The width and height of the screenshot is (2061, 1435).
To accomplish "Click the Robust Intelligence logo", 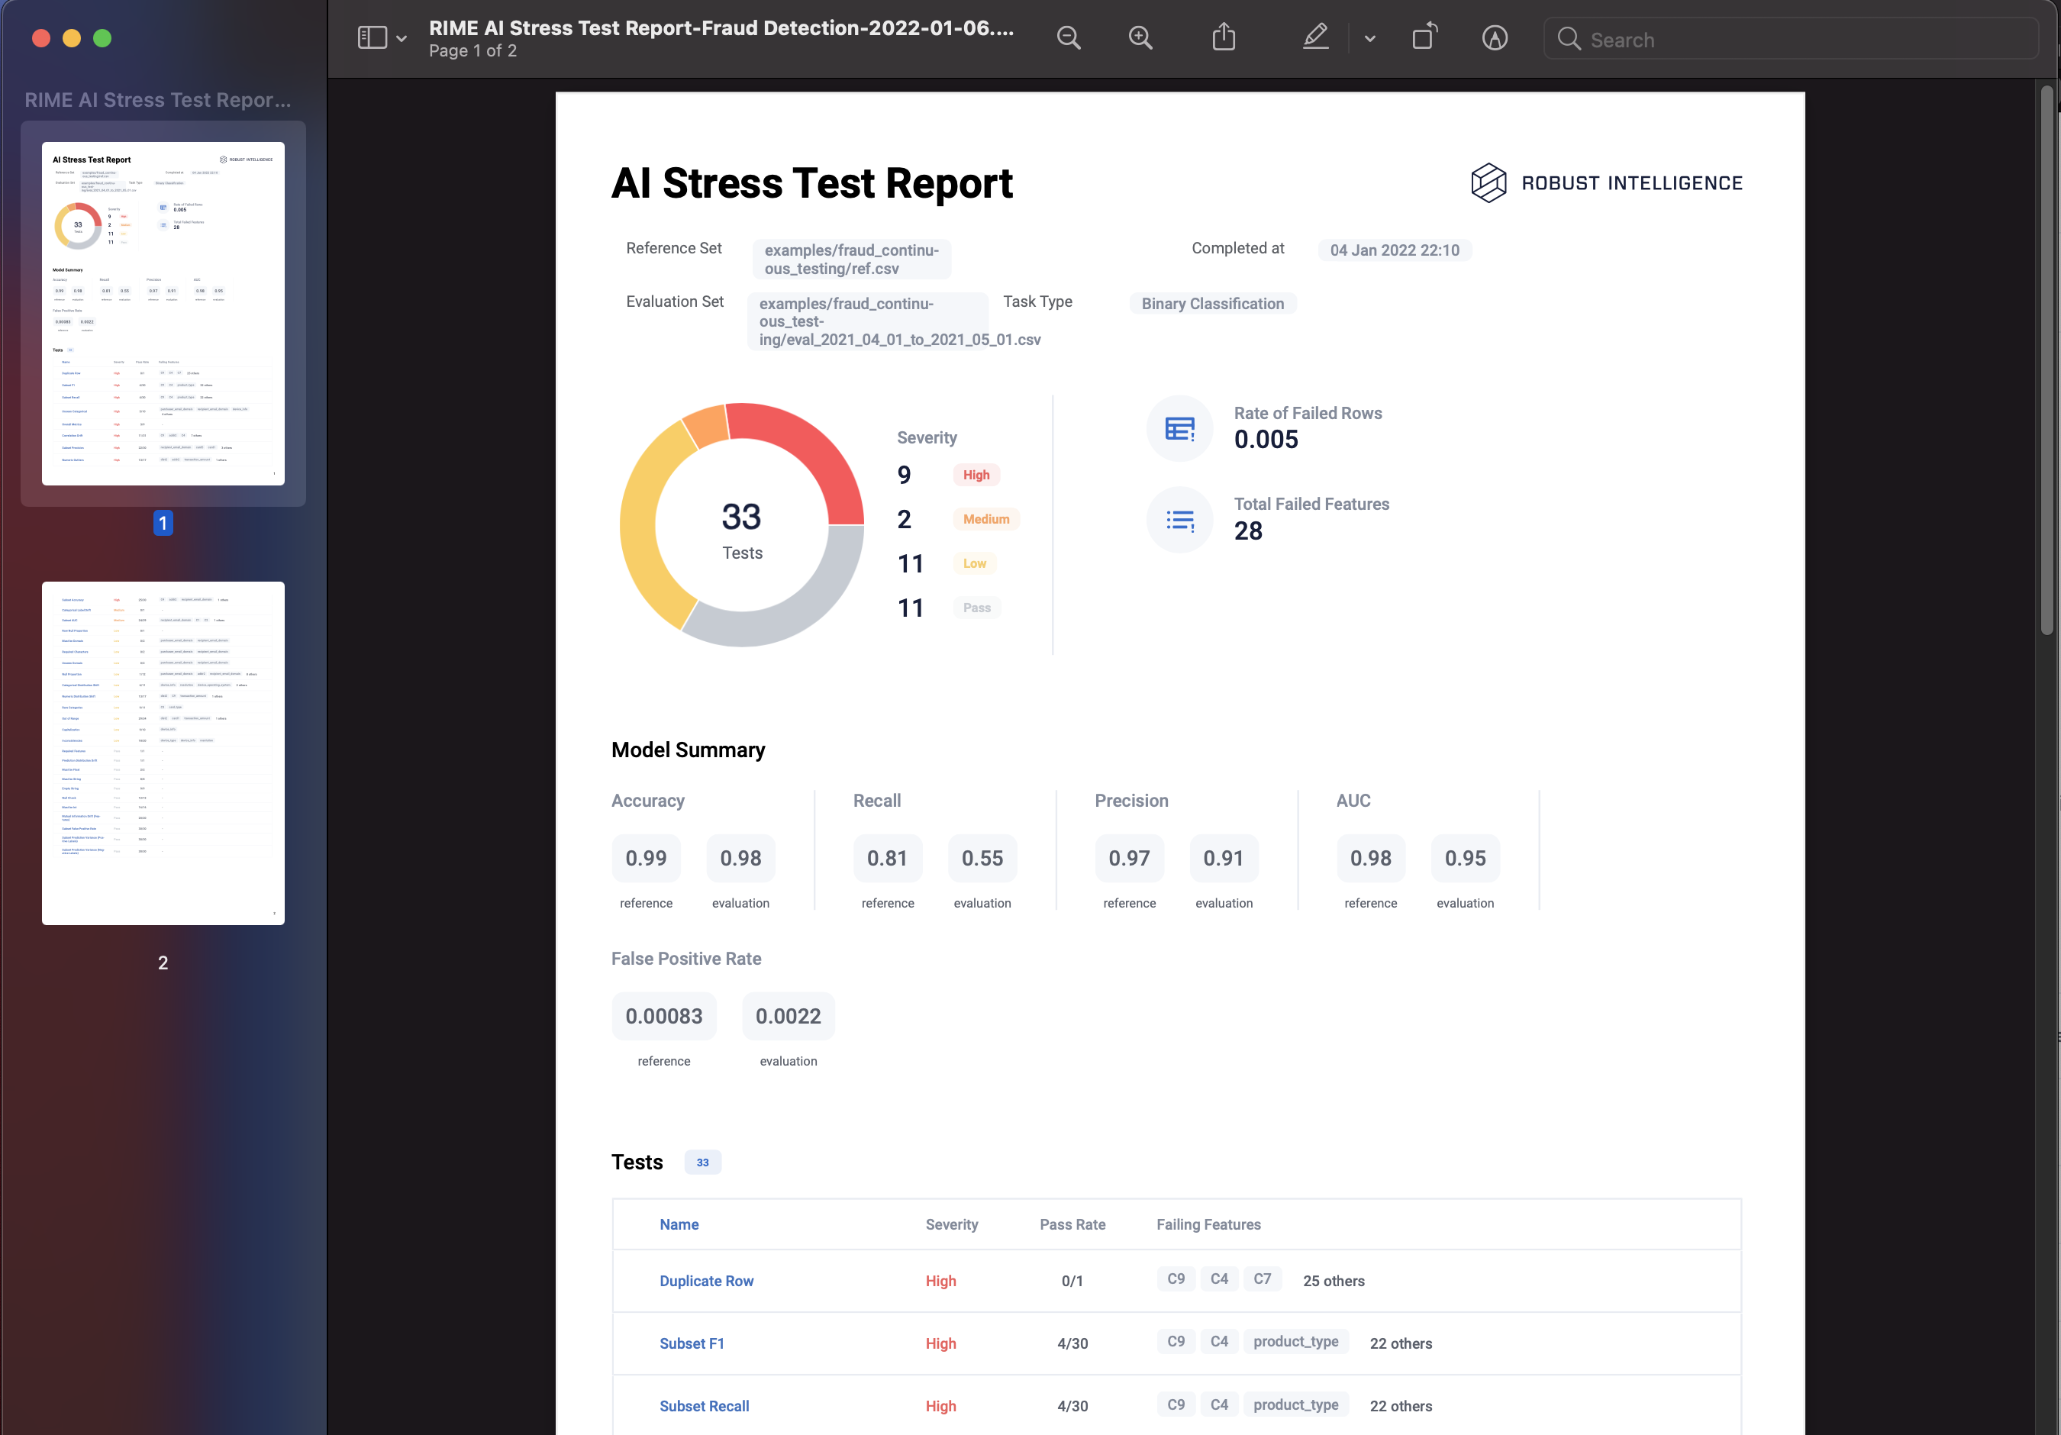I will (1606, 183).
